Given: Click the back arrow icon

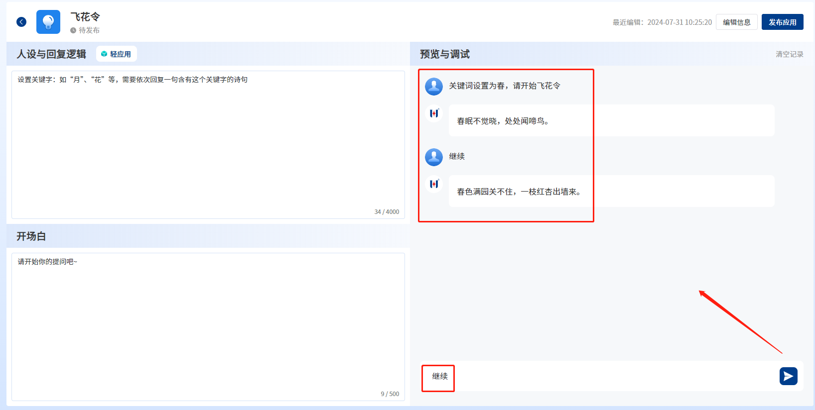Looking at the screenshot, I should click(21, 22).
